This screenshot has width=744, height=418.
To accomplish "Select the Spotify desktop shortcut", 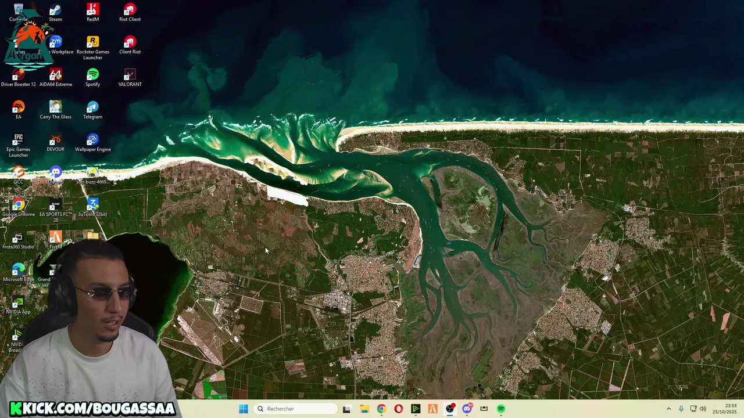I will pyautogui.click(x=92, y=78).
